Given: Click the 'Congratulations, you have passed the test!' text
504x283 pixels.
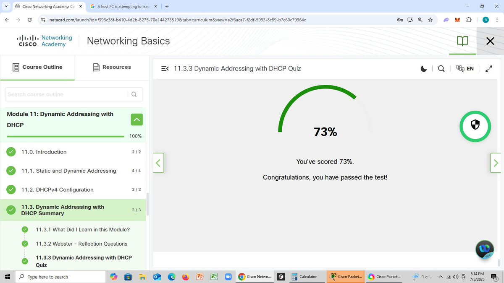Looking at the screenshot, I should 325,177.
